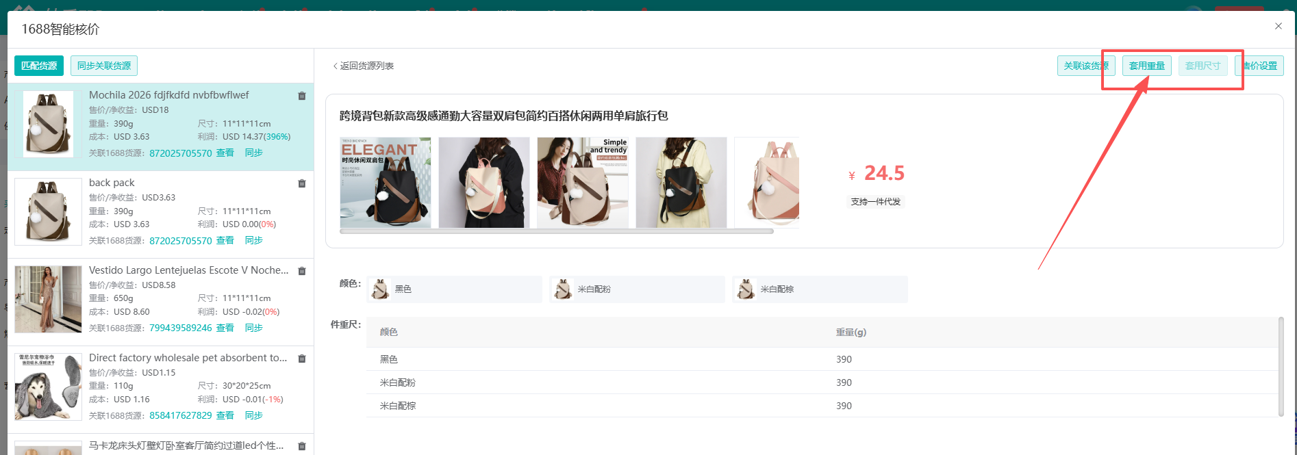Click profit USD 14.37(396%) value
Screen dimensions: 1297x455
(257, 137)
